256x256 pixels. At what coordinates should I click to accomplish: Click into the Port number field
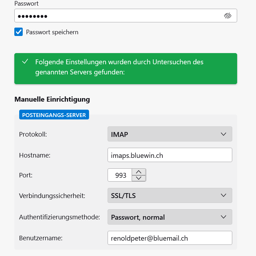point(120,175)
